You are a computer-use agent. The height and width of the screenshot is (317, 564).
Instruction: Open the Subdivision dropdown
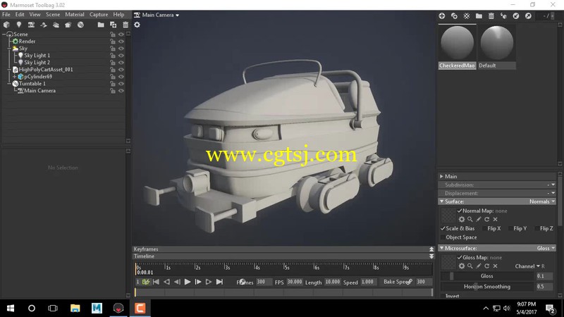click(x=553, y=185)
